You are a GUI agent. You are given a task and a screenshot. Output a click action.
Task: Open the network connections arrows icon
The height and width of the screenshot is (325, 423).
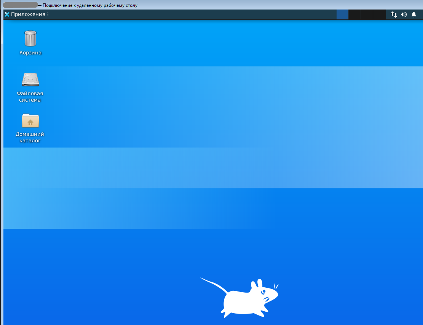pyautogui.click(x=394, y=14)
